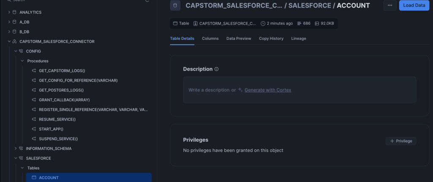Screen dimensions: 433x182
Task: Open the Data Preview tab
Action: coord(238,39)
